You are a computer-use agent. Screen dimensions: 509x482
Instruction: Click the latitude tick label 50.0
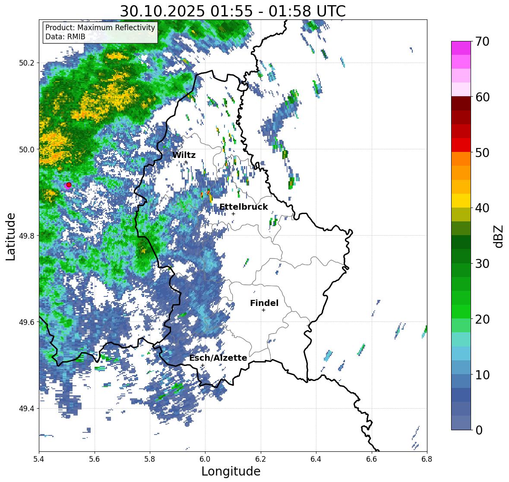point(27,150)
